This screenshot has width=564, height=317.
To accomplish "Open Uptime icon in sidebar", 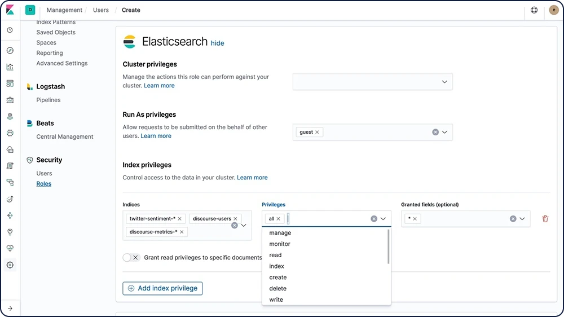I will [x=10, y=199].
